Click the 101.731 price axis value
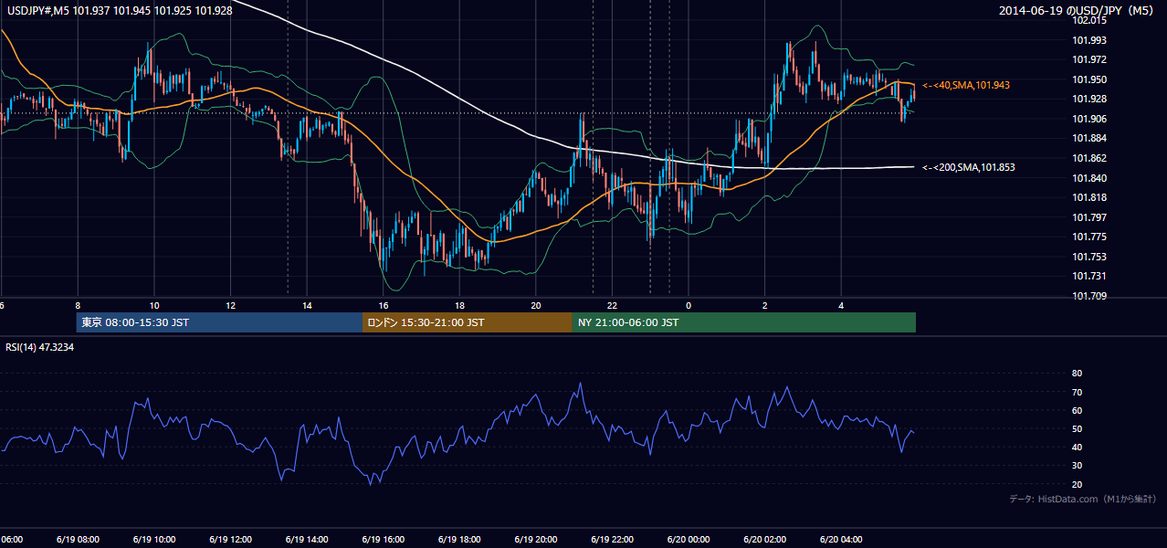 click(x=1088, y=276)
